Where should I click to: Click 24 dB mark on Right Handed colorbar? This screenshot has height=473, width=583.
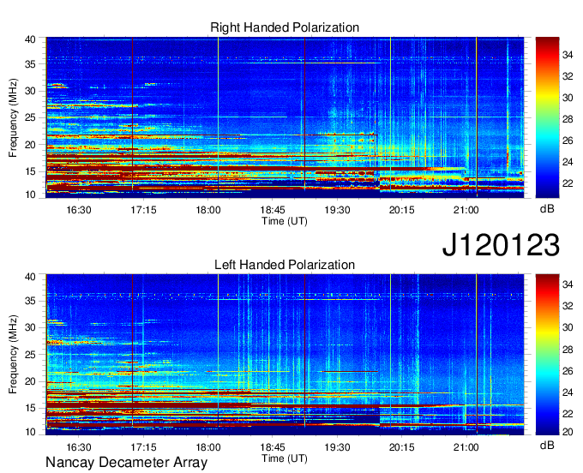click(x=568, y=162)
